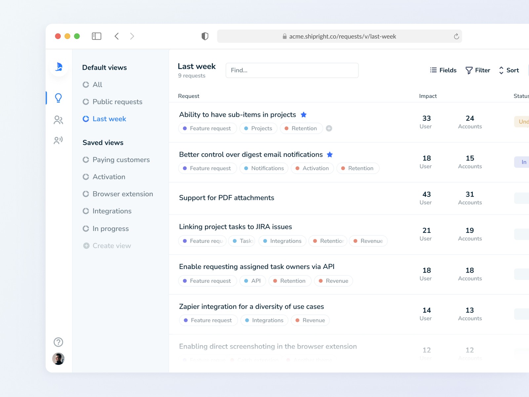Toggle star on digest email notifications request

[330, 154]
